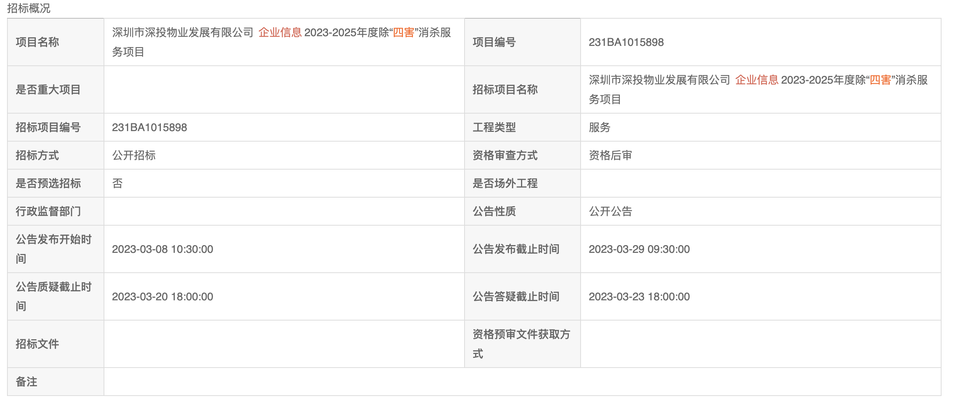Click the time 2023-03-29 09:30:00

click(639, 249)
